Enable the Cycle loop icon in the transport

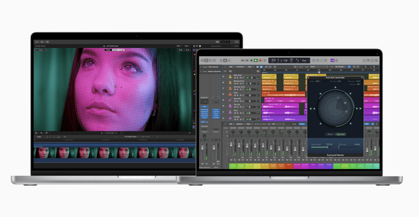pos(265,60)
